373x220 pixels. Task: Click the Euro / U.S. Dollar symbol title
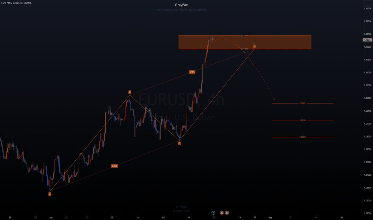16,3
